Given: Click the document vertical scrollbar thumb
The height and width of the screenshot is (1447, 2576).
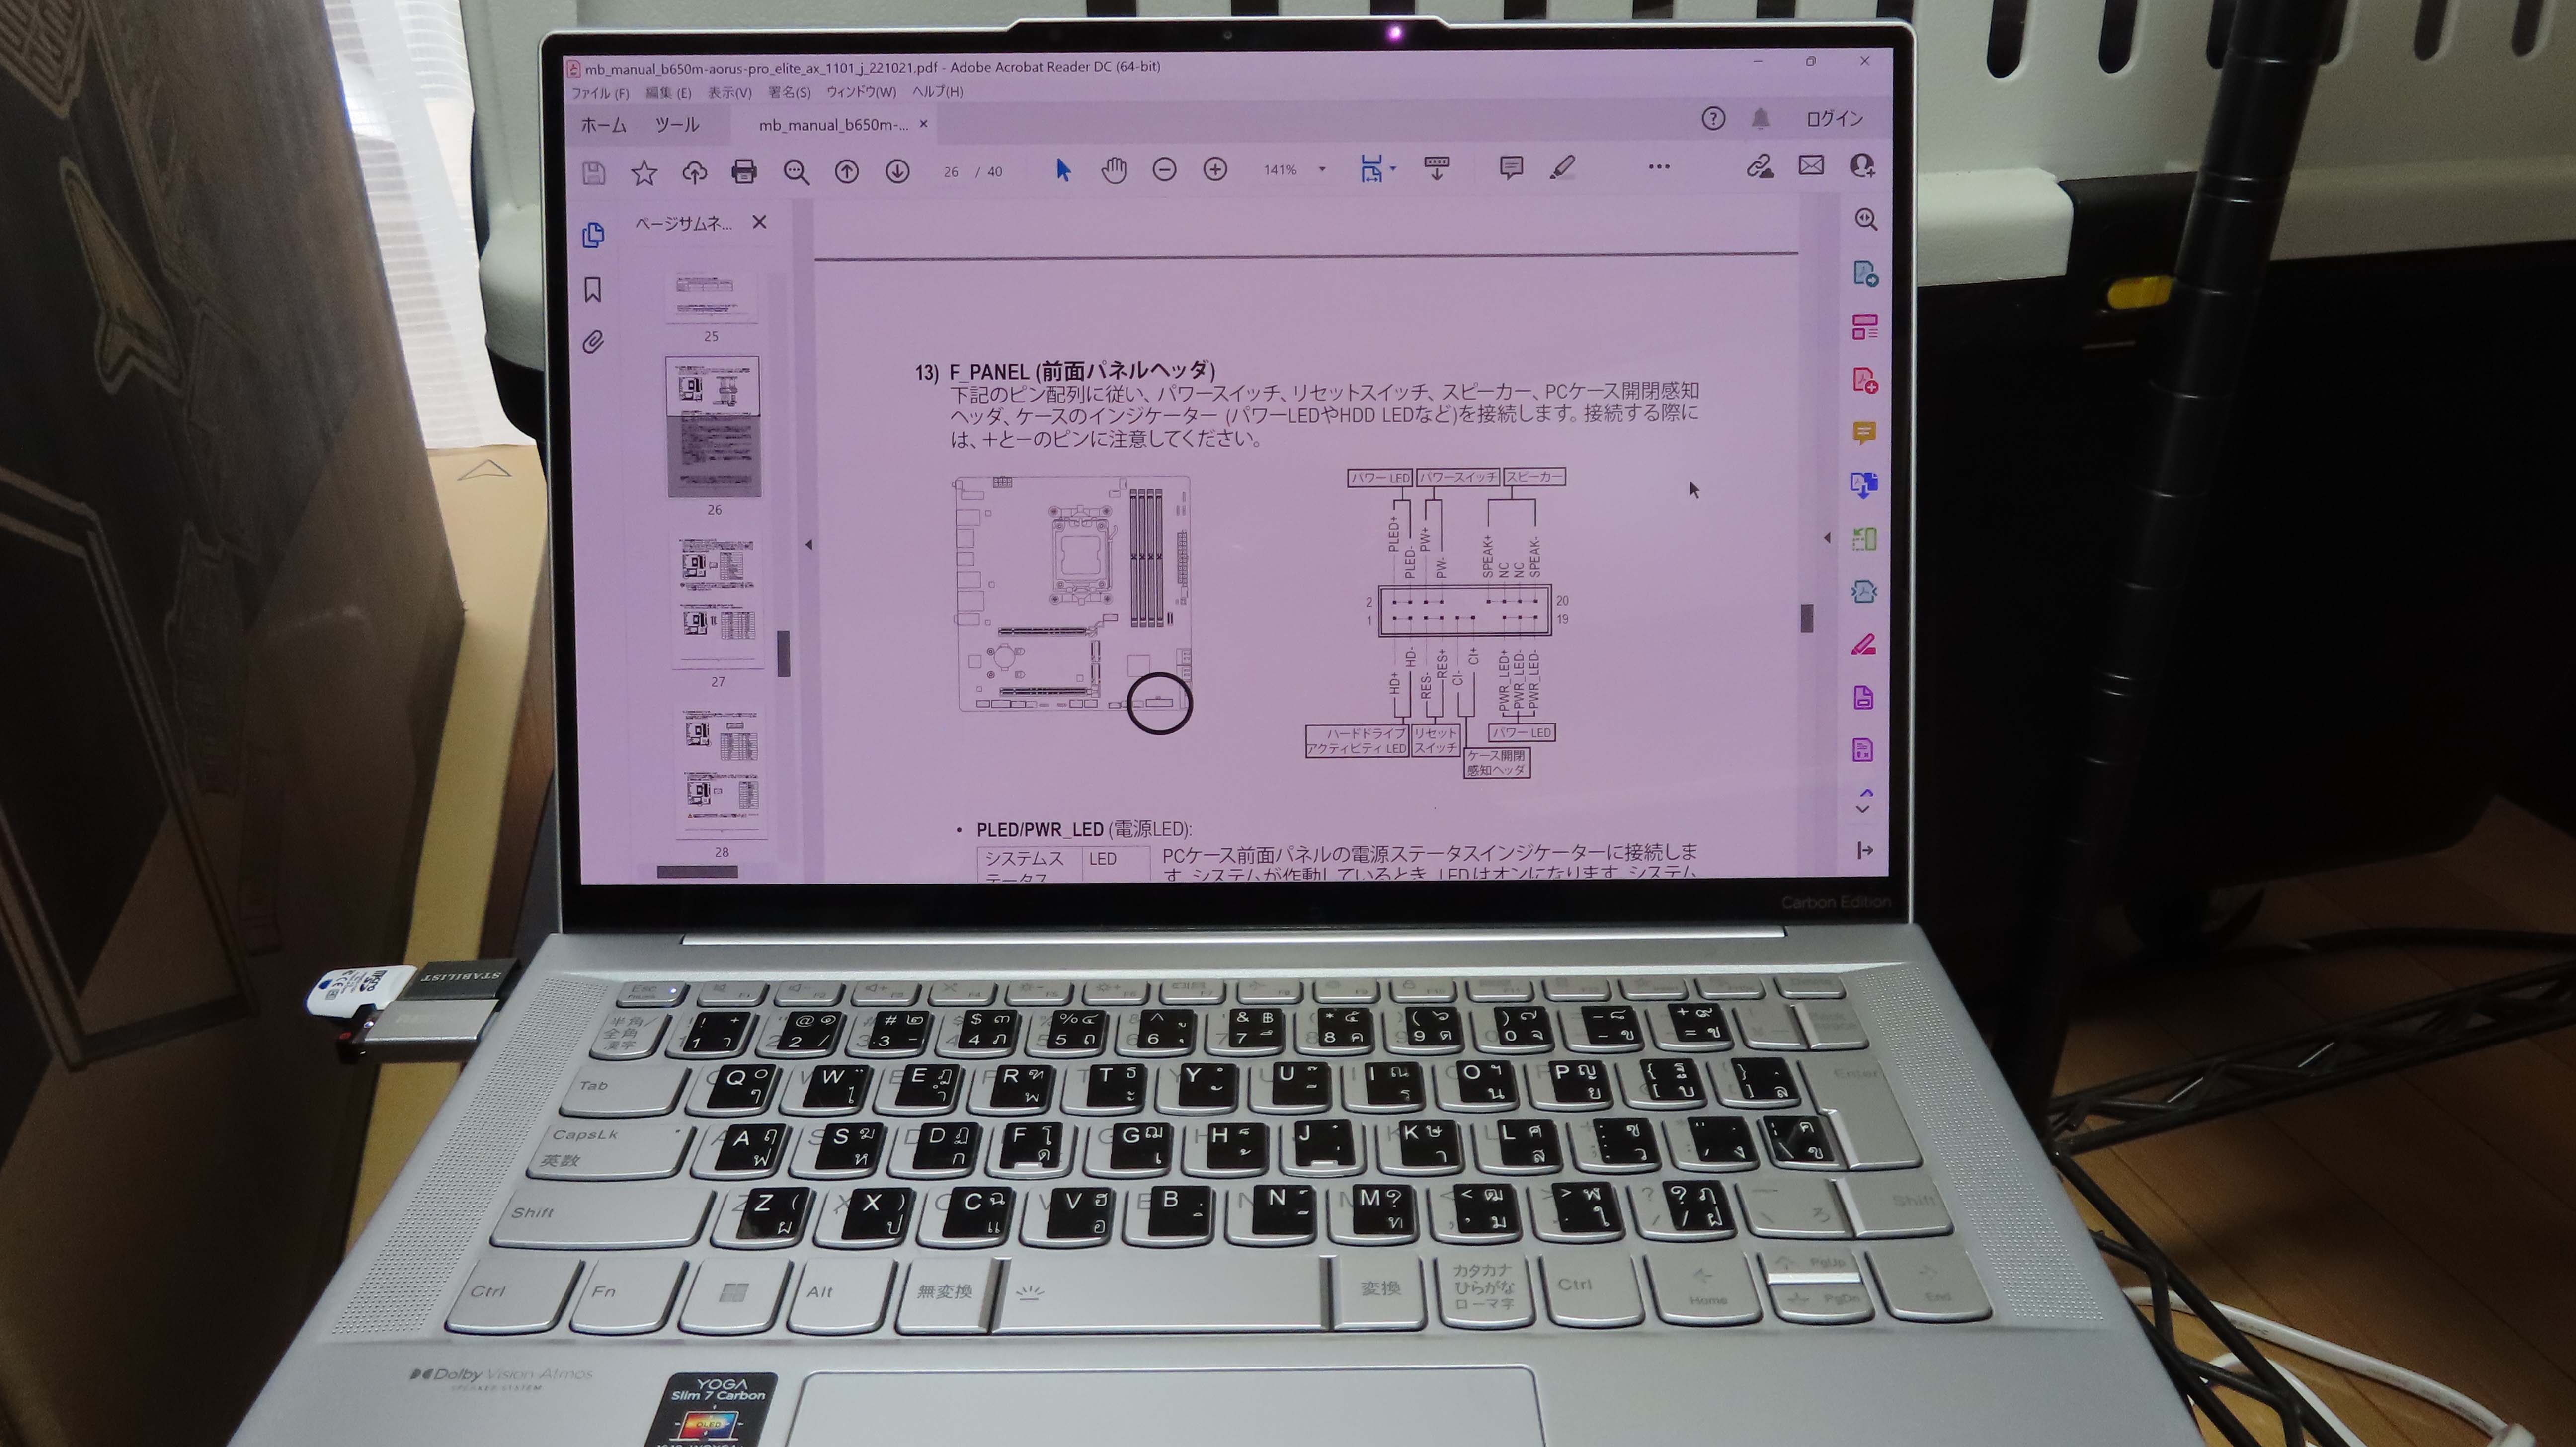Looking at the screenshot, I should (1806, 618).
